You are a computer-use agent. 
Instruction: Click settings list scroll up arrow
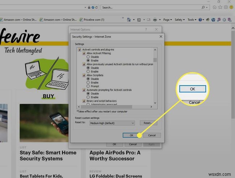(155, 50)
